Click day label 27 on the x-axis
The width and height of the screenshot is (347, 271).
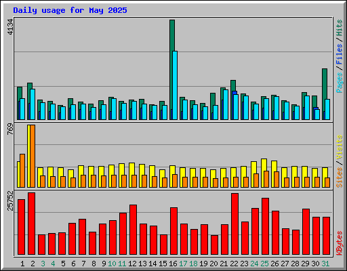point(285,264)
